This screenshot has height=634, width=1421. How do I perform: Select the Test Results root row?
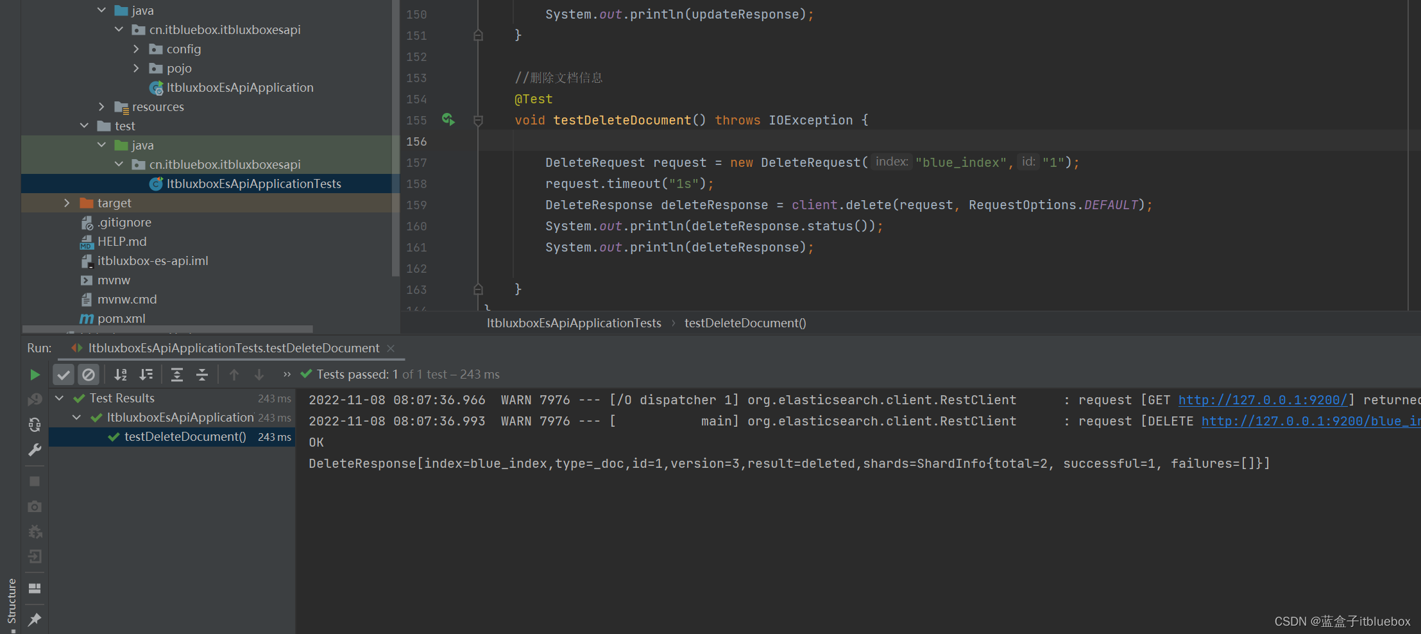coord(172,398)
